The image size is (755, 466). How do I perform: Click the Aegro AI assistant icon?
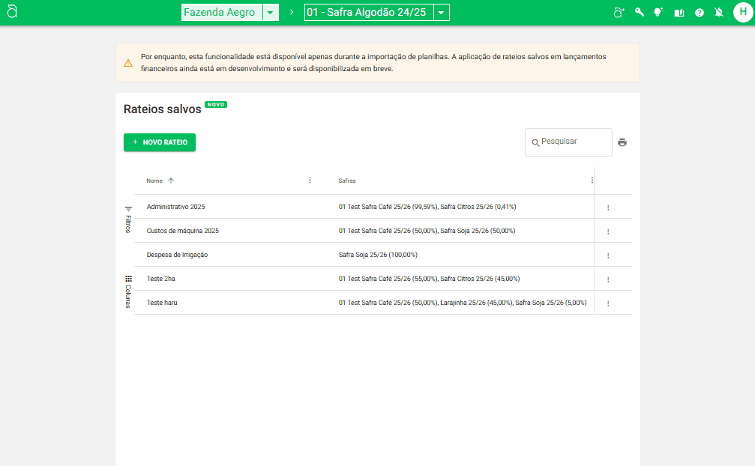(619, 13)
